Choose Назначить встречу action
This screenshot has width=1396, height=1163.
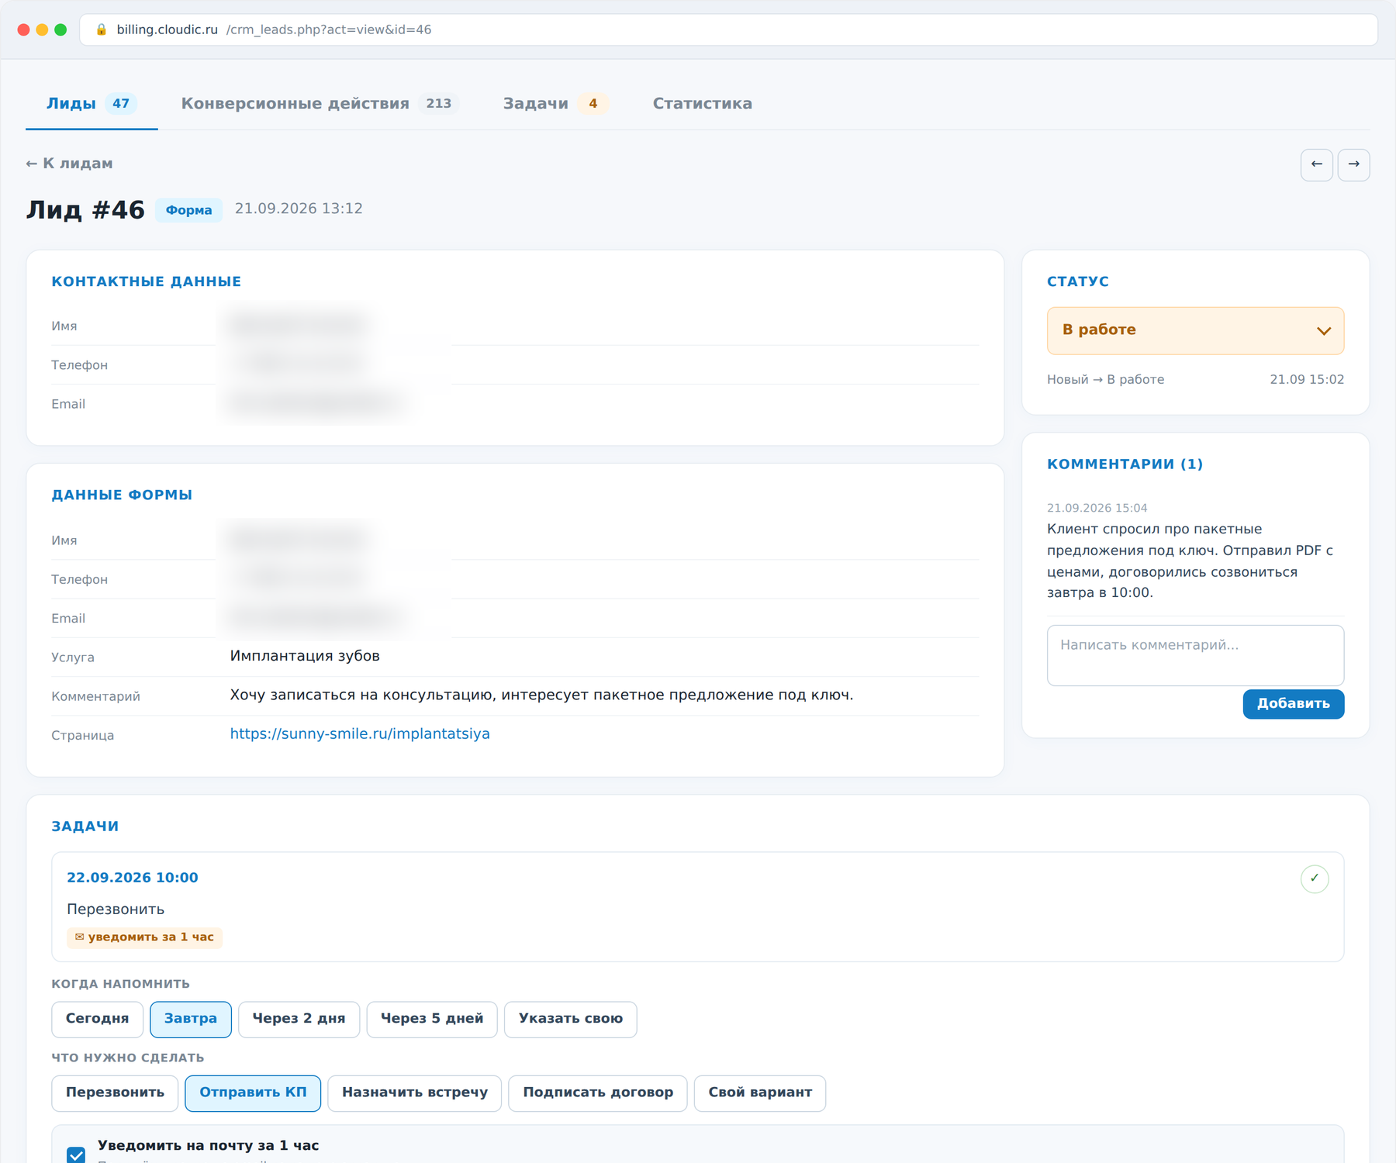point(415,1092)
